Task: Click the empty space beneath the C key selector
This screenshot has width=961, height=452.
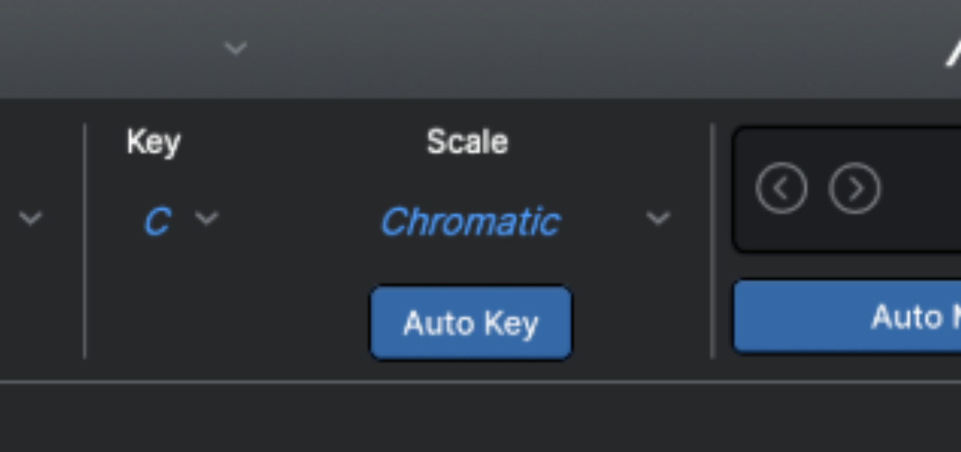Action: (170, 307)
